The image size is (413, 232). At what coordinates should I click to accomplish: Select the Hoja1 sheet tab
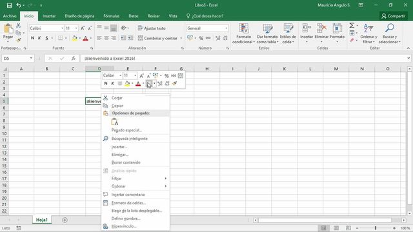(x=42, y=220)
